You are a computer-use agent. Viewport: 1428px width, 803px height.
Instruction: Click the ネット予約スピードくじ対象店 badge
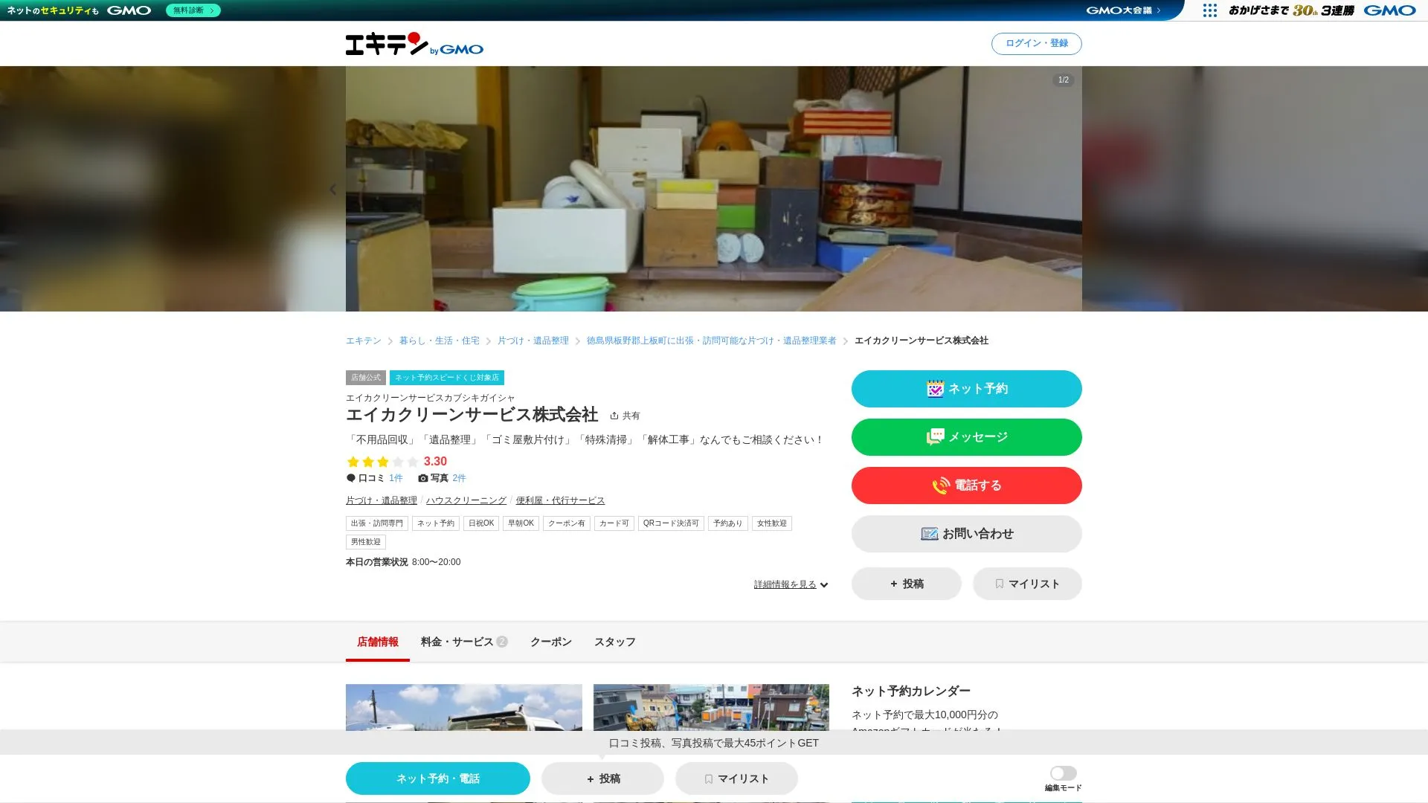pos(447,378)
